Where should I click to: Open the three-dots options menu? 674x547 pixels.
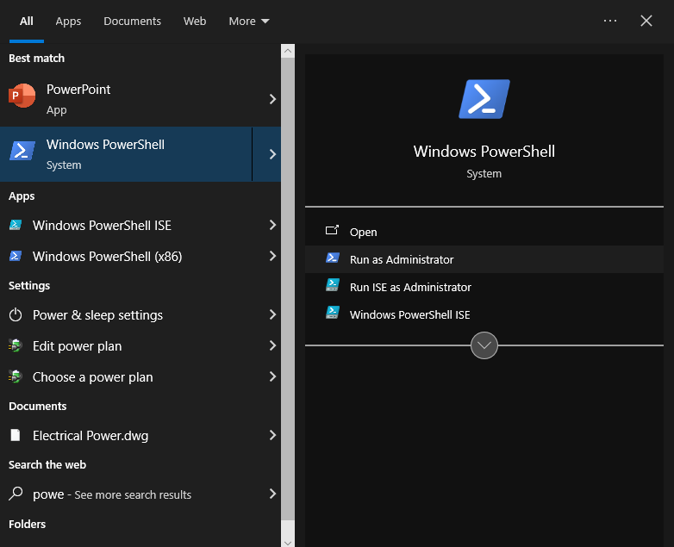pos(610,21)
